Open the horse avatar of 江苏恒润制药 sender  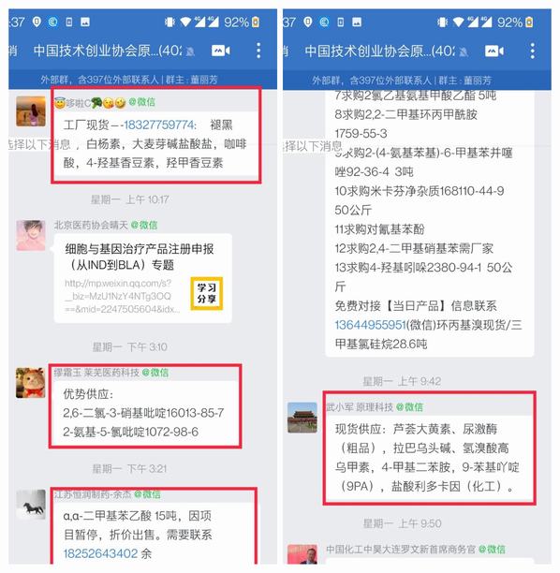[x=31, y=505]
